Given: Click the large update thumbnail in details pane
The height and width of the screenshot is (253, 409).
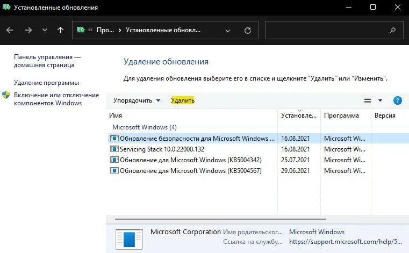Looking at the screenshot, I should coord(129,239).
